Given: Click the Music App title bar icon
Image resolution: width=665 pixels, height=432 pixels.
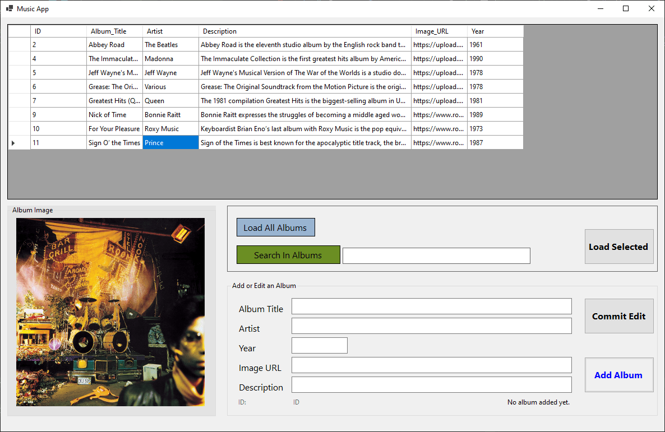Looking at the screenshot, I should tap(10, 8).
